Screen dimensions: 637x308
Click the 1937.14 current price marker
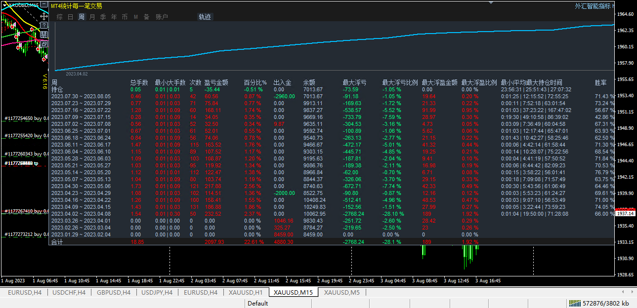click(626, 213)
